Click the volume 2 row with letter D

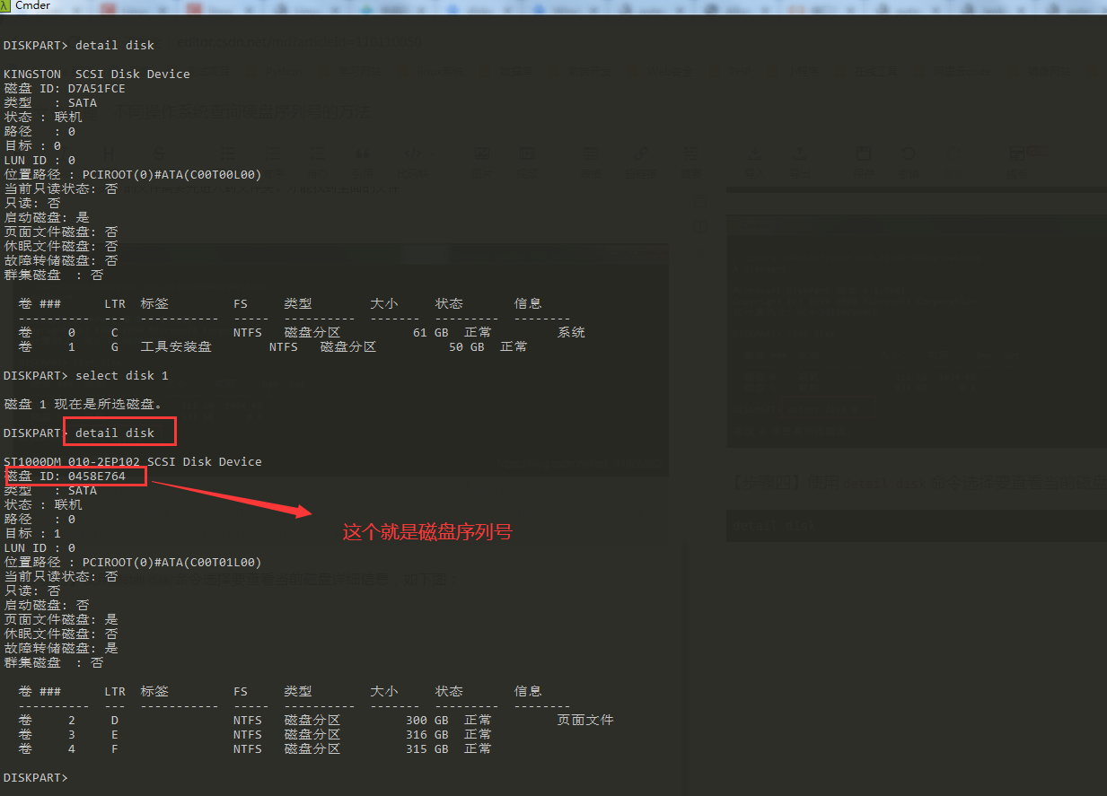pyautogui.click(x=316, y=720)
